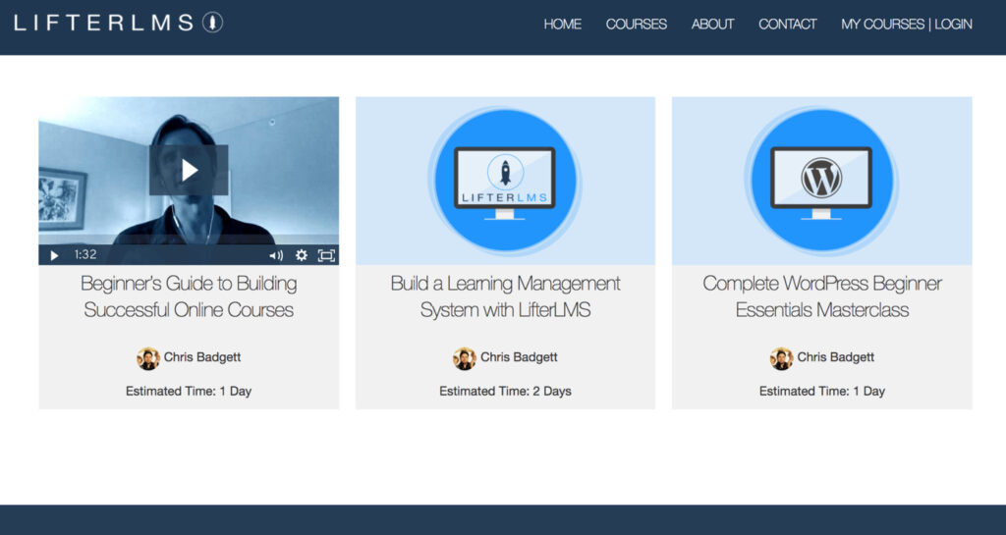
Task: Click Chris Badgett avatar under WordPress course
Action: point(781,358)
